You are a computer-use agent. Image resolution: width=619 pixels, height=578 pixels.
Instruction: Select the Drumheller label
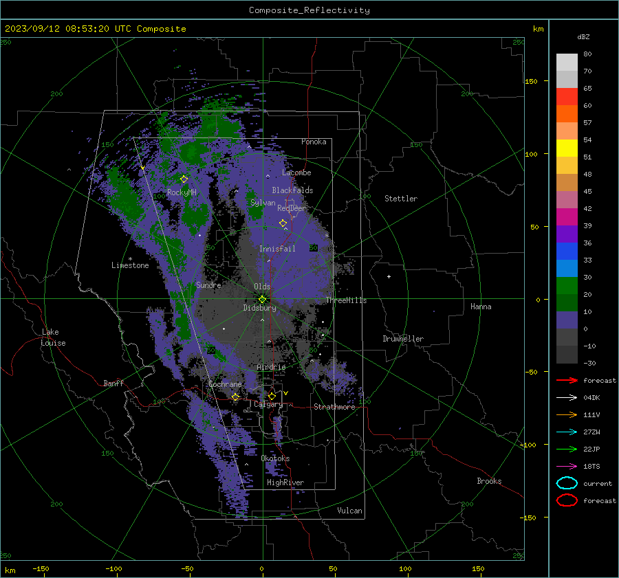click(403, 339)
